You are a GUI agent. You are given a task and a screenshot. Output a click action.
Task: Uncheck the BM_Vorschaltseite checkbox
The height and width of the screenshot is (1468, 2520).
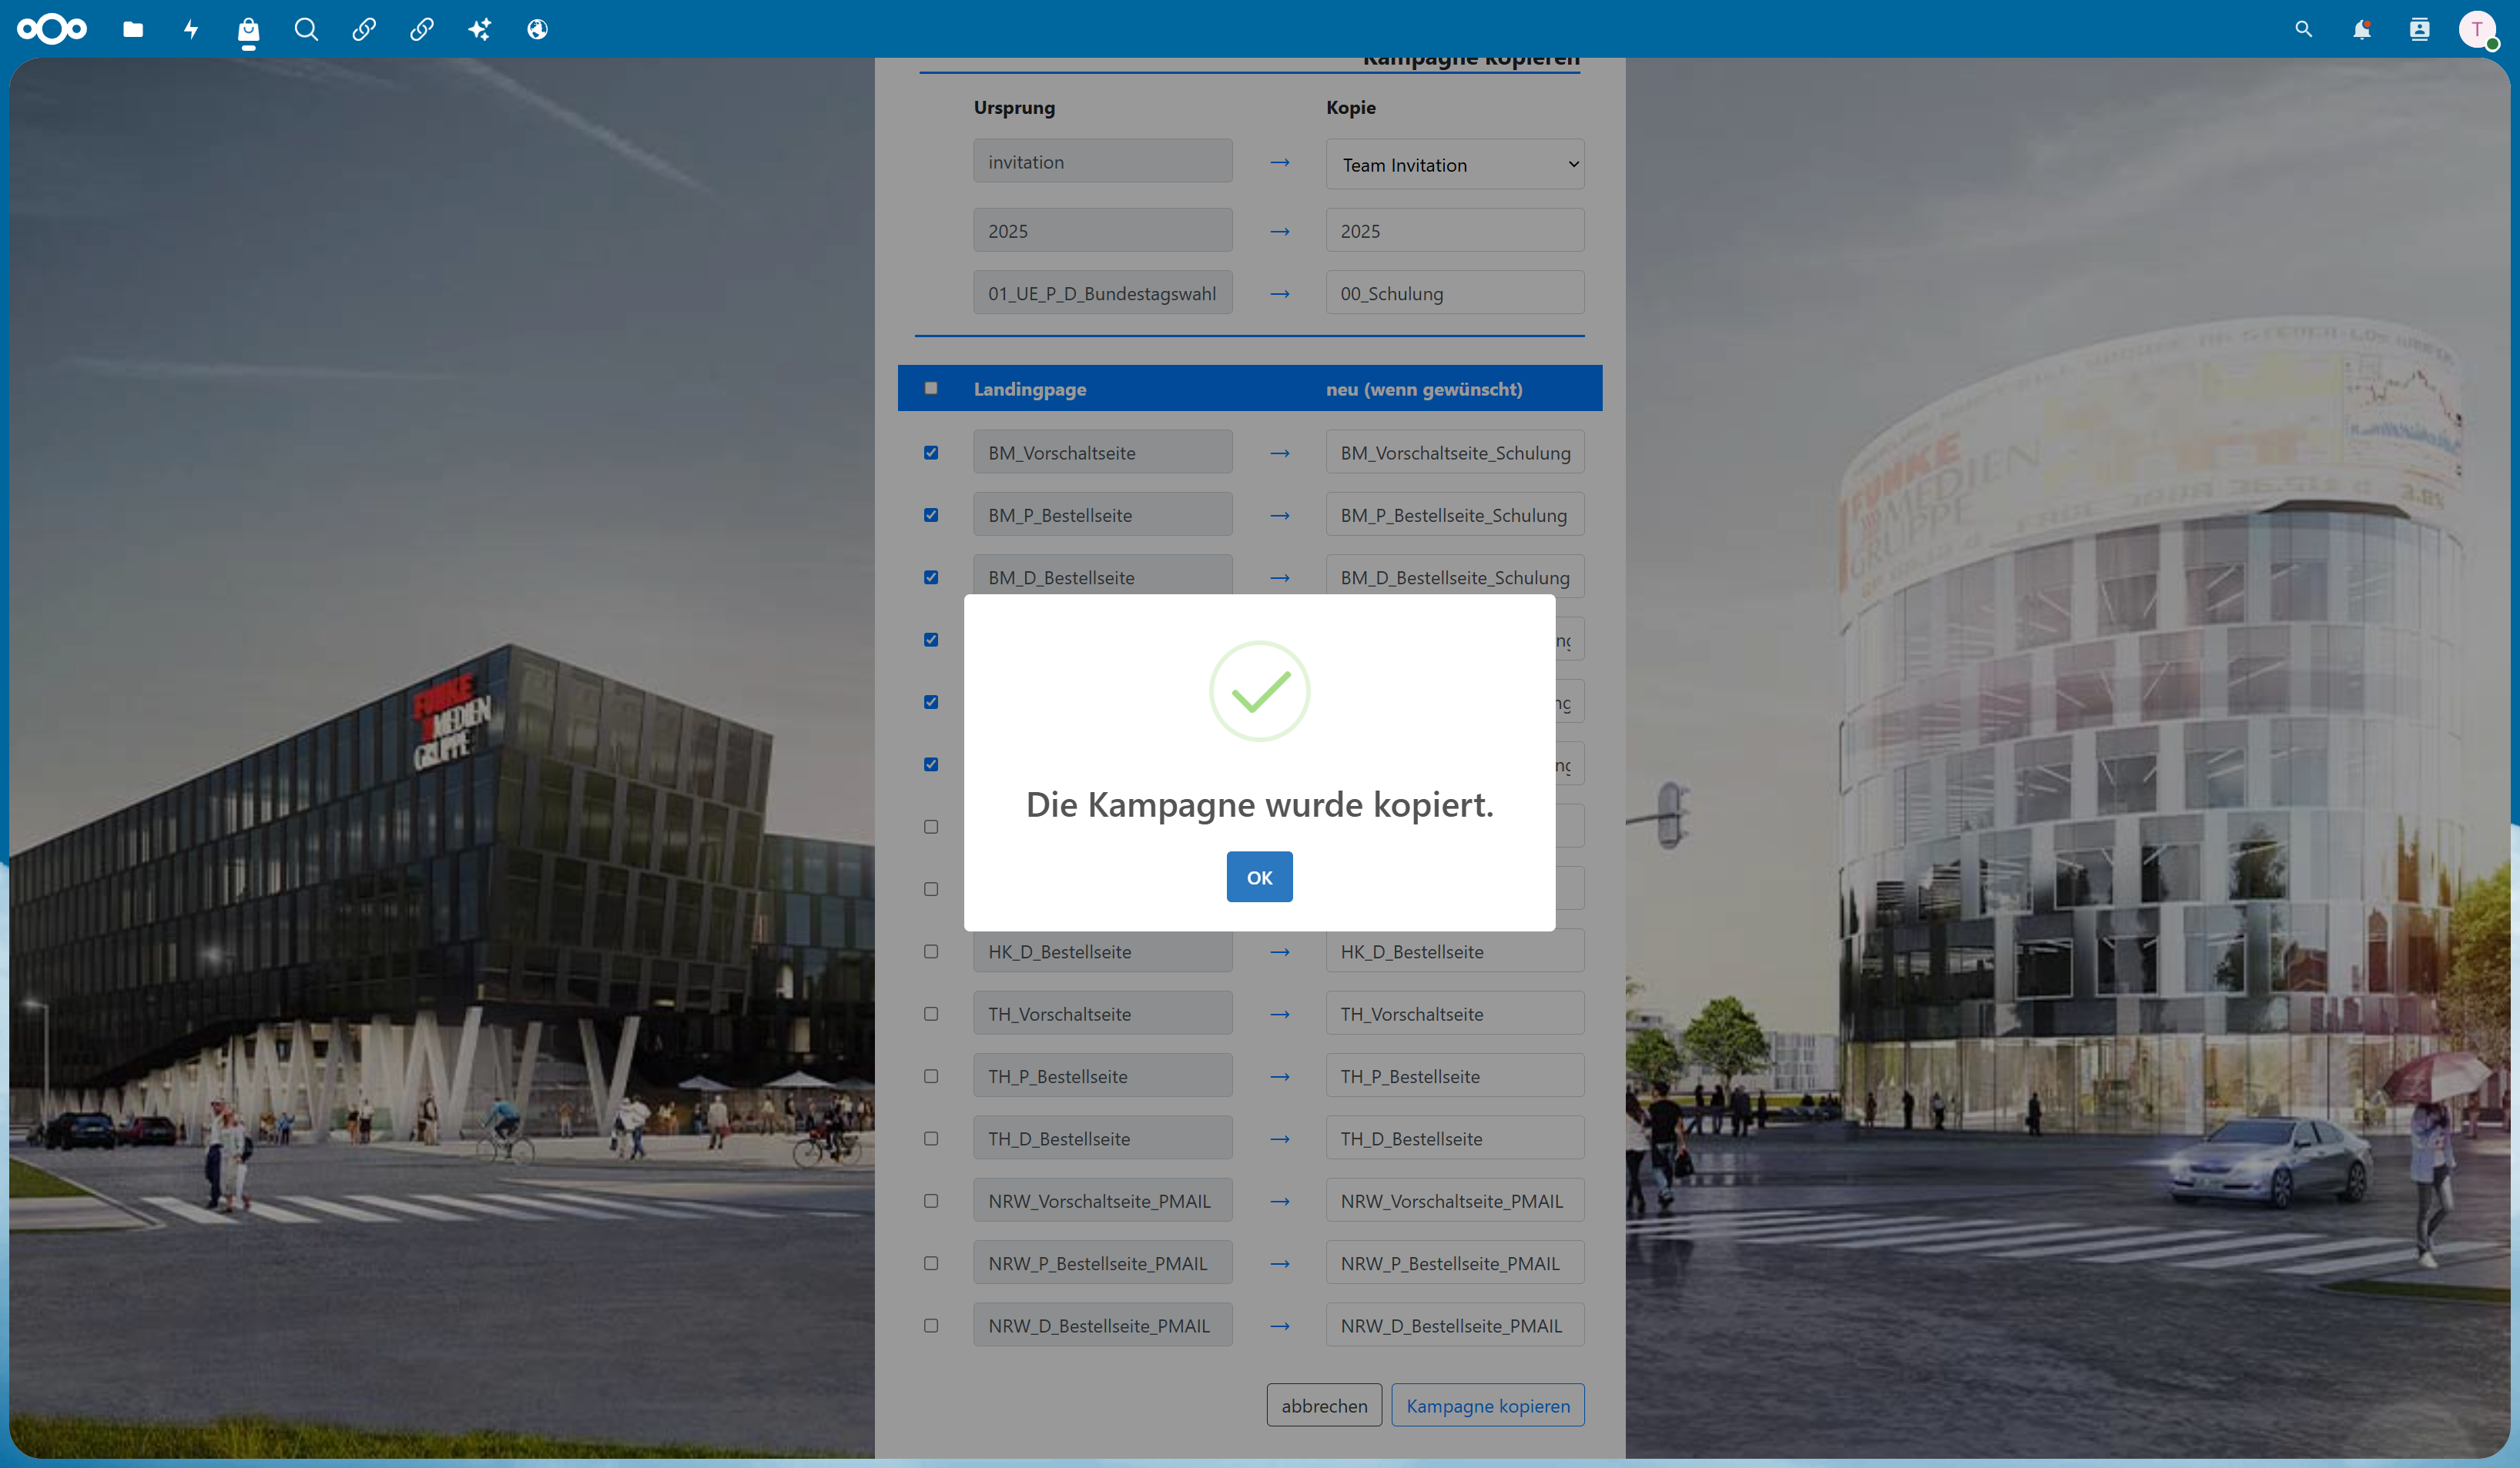click(931, 453)
